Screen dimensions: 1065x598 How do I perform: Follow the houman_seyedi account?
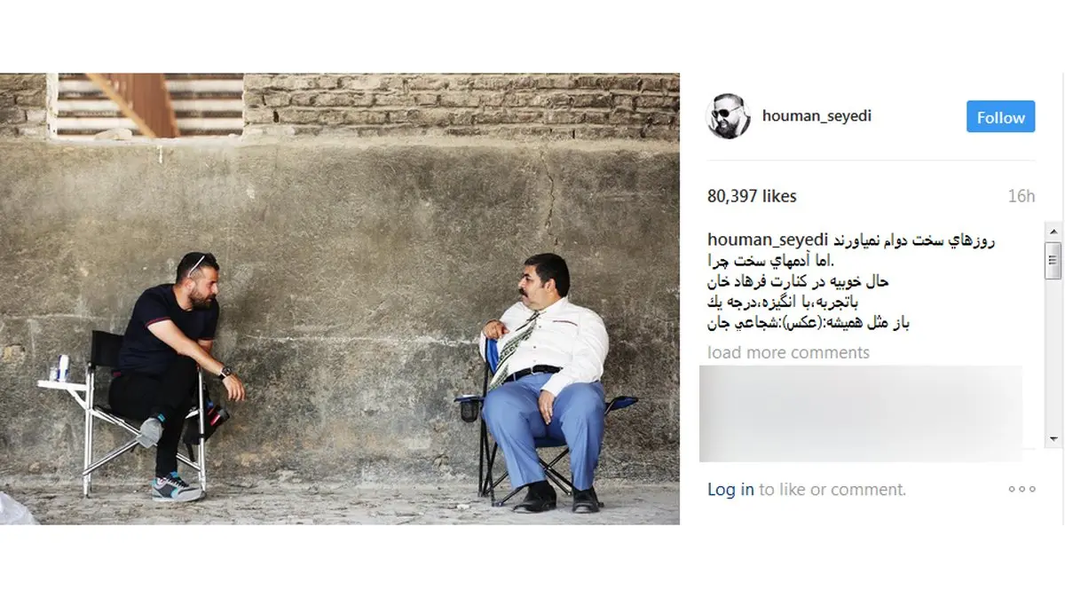tap(1000, 117)
